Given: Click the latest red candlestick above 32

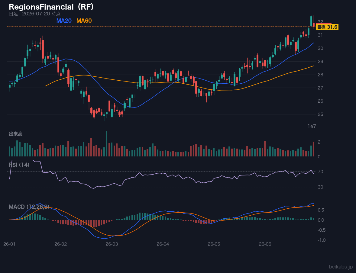Looking at the screenshot, I should [x=314, y=22].
